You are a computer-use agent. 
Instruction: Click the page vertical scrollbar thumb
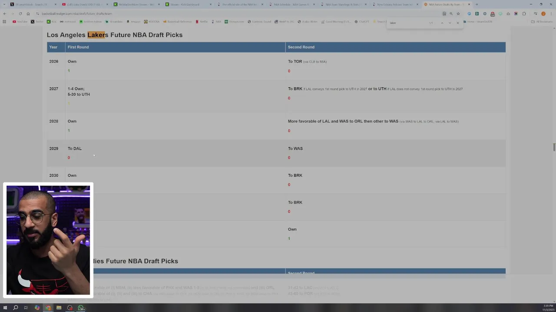pos(554,147)
